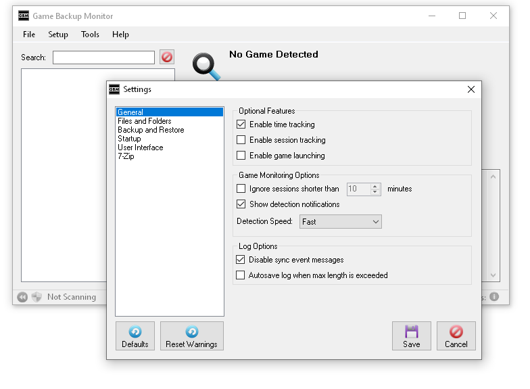Save the settings
Viewport: 530px width, 389px height.
coord(411,336)
